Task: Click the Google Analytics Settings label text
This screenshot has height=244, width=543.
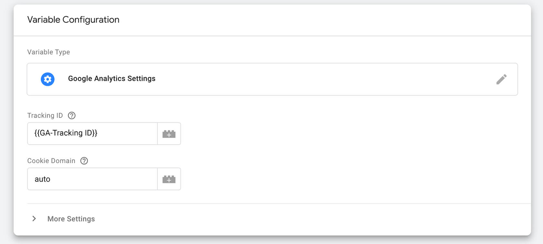Action: 111,79
